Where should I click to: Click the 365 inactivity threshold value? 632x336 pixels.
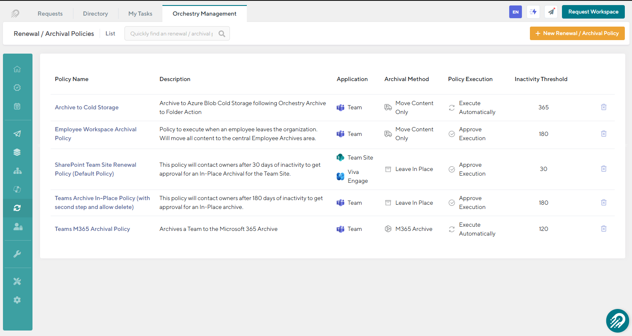[543, 107]
